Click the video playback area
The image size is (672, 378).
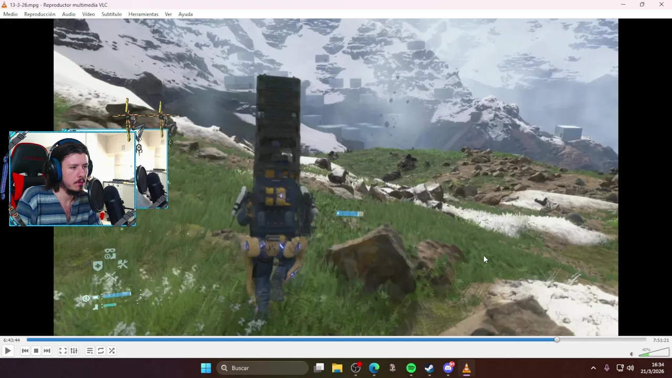click(x=336, y=177)
